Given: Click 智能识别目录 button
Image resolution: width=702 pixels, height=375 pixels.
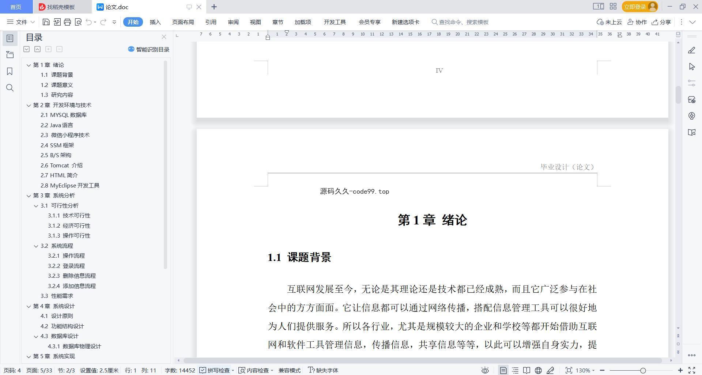Looking at the screenshot, I should coord(148,49).
